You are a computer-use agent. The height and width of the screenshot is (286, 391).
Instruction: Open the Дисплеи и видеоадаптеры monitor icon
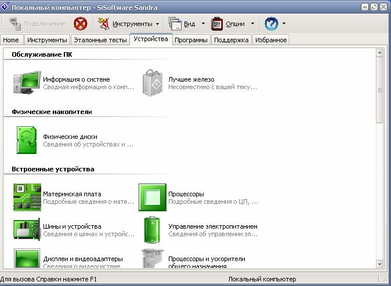(x=27, y=258)
